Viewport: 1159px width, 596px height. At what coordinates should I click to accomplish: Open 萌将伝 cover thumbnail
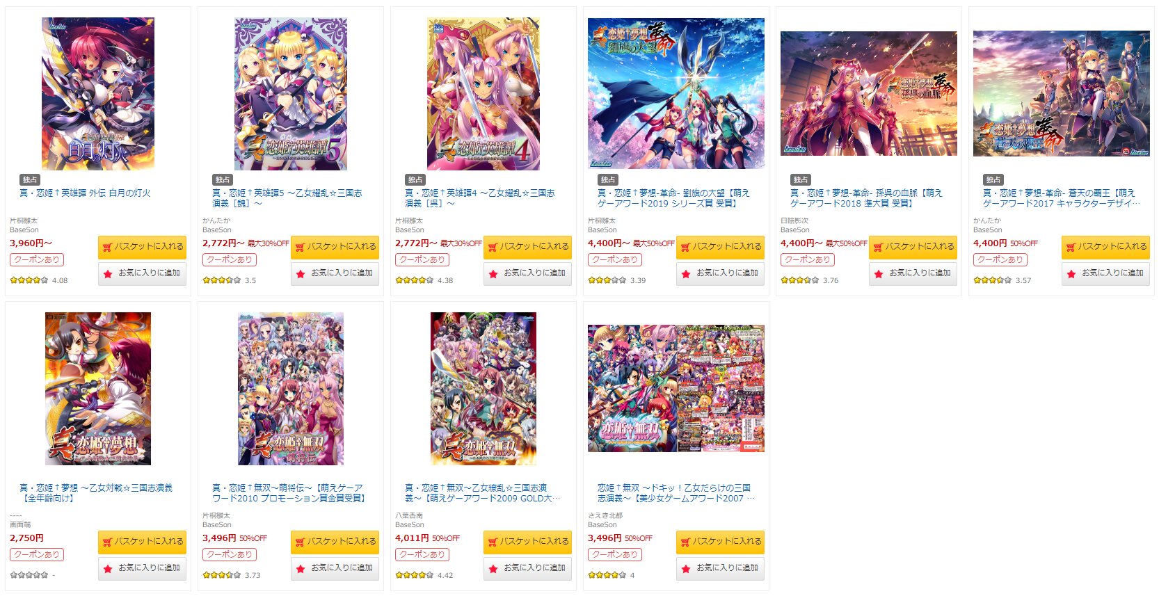click(291, 389)
